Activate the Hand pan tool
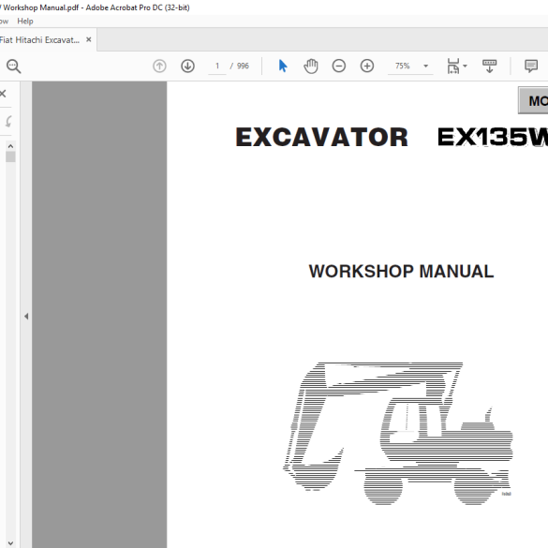The width and height of the screenshot is (548, 548). 311,67
